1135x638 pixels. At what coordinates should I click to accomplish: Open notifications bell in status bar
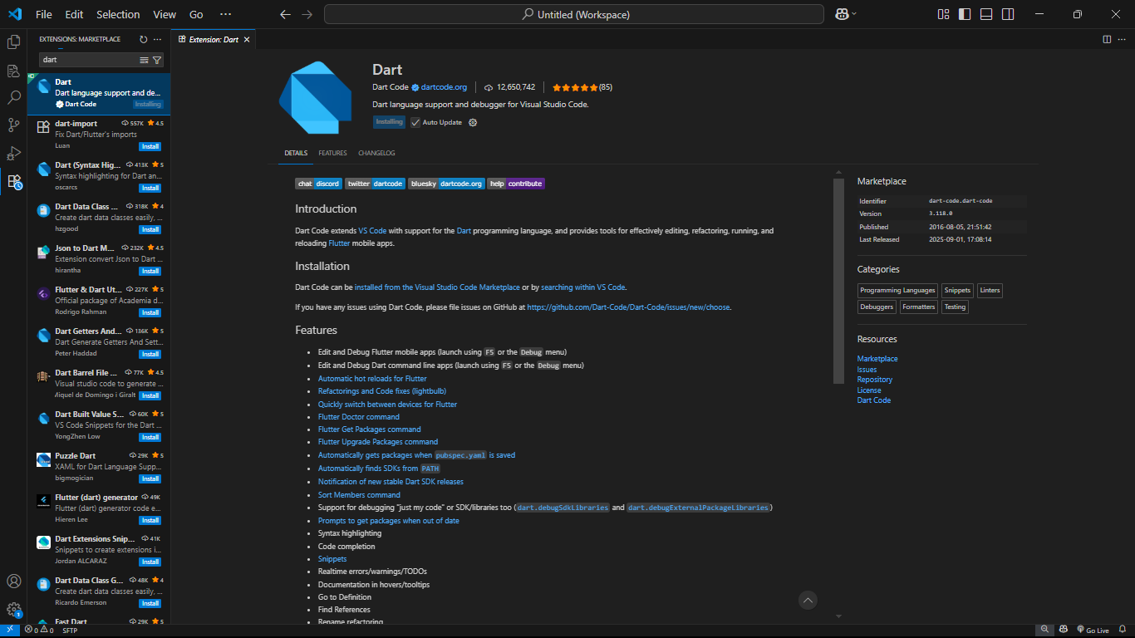tap(1122, 631)
